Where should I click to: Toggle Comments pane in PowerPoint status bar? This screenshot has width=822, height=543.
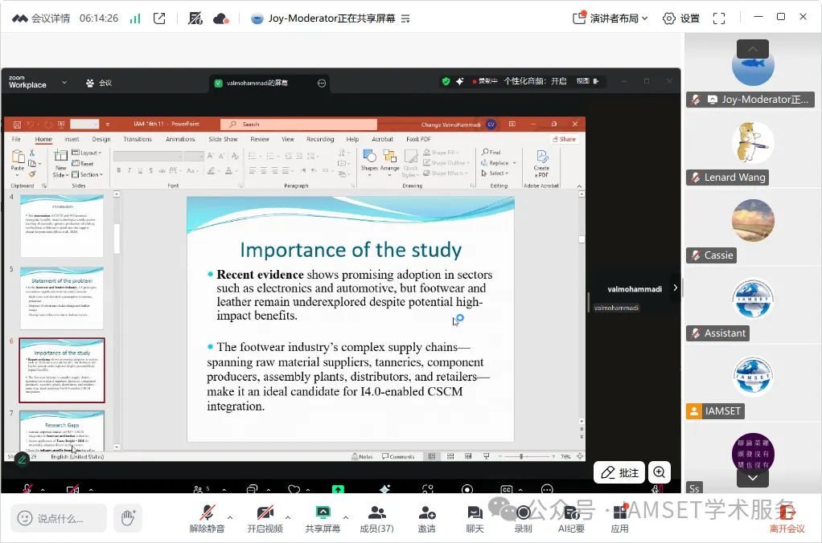(398, 456)
